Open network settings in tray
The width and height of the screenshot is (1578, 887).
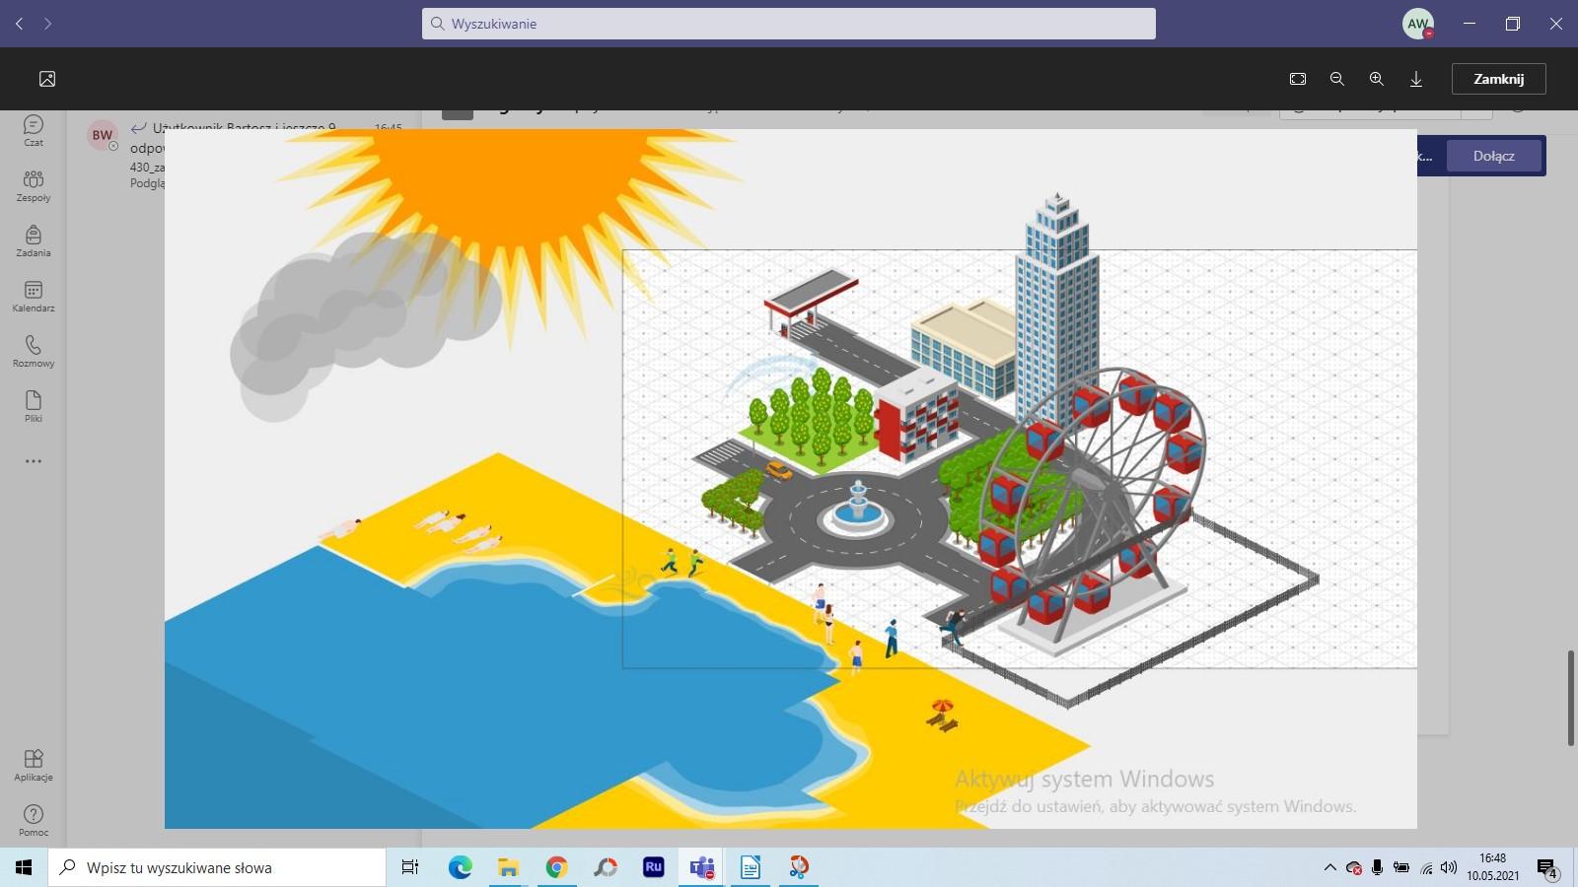[x=1426, y=867]
